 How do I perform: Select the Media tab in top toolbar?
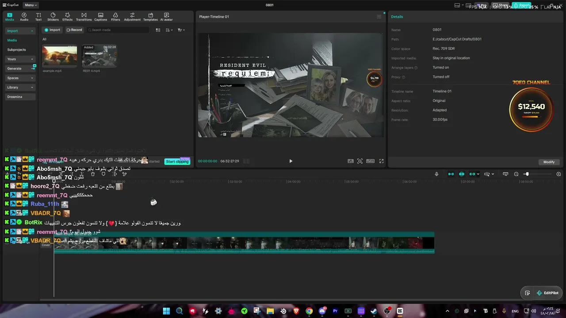10,17
